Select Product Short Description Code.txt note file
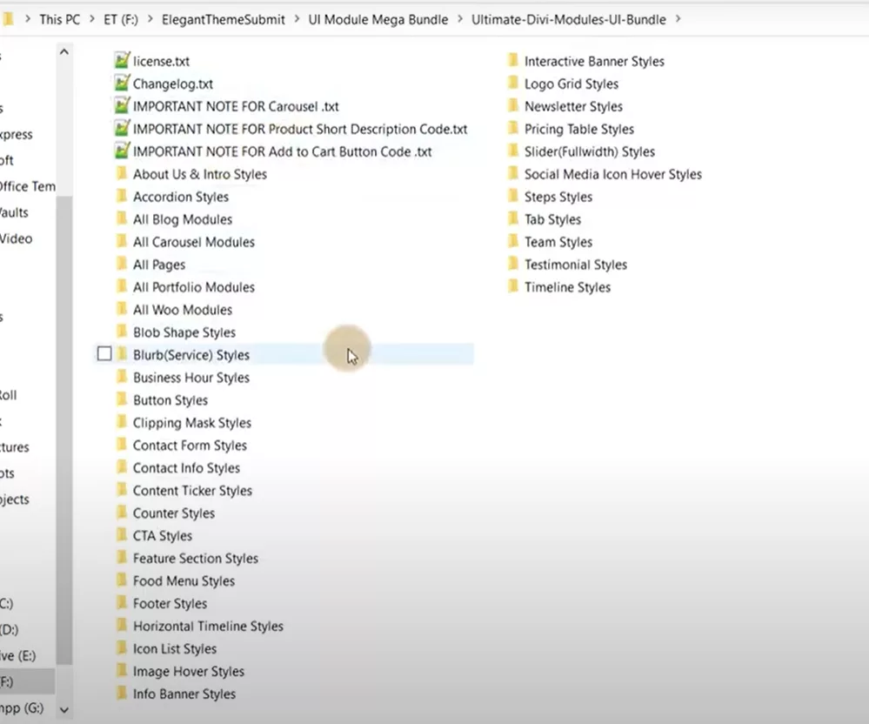Screen dimensions: 869x724 300,129
